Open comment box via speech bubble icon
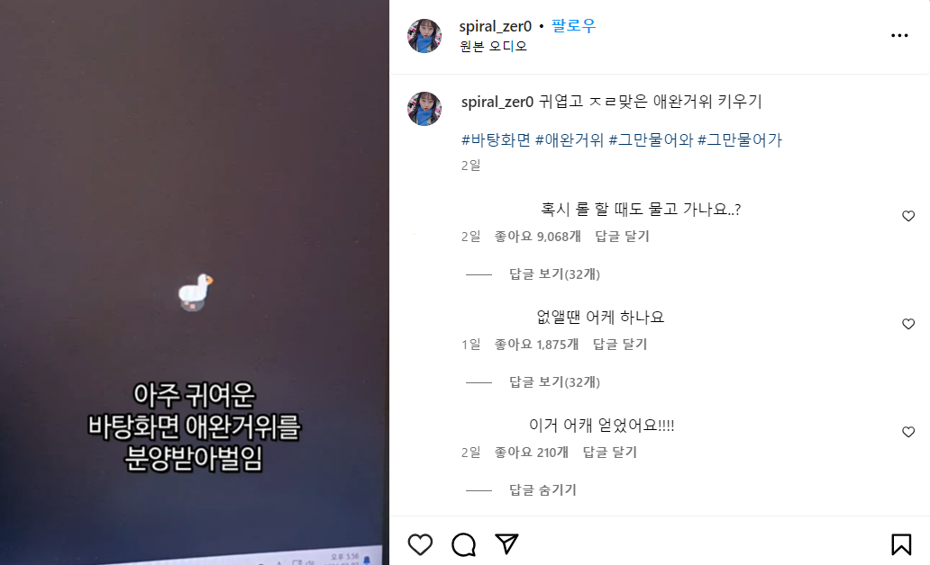This screenshot has width=930, height=565. pyautogui.click(x=463, y=544)
